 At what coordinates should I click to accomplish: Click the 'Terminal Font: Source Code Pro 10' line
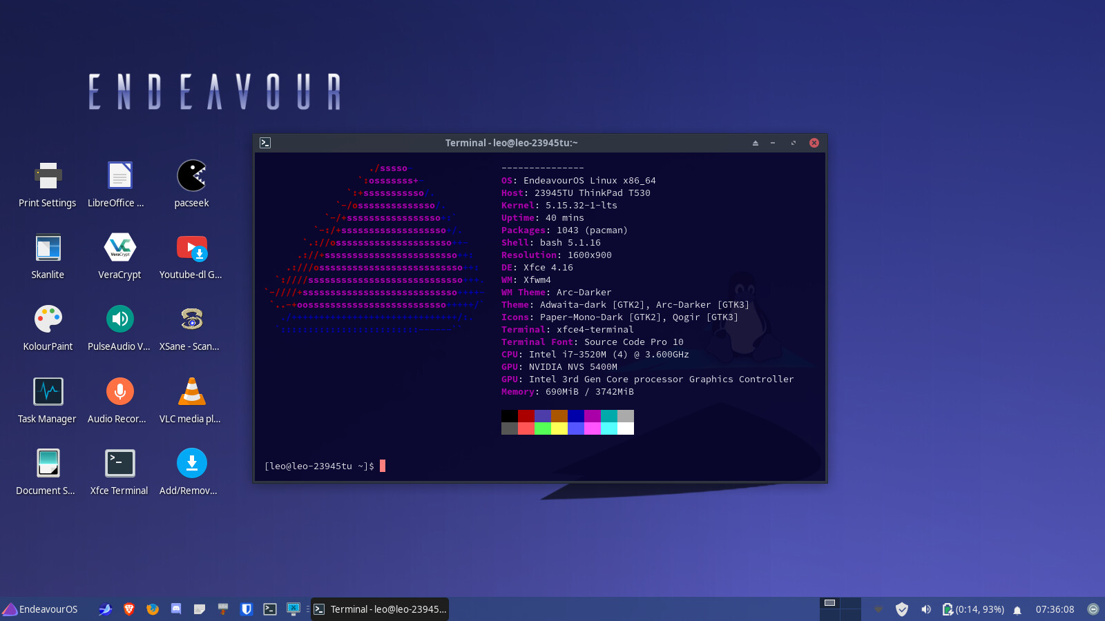tap(592, 342)
